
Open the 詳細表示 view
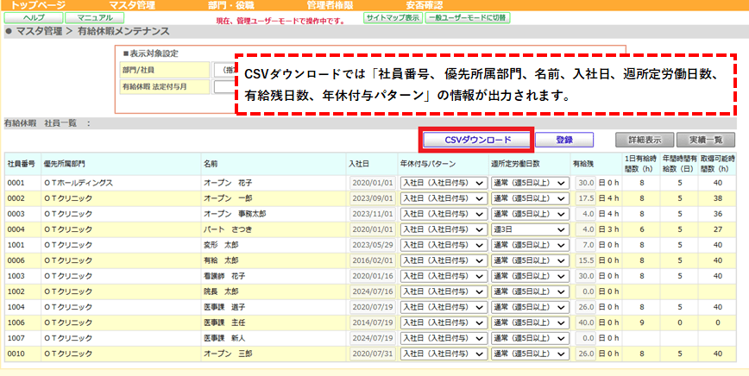645,140
